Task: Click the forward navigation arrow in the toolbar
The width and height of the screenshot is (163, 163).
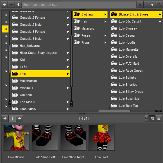Action: click(x=11, y=5)
